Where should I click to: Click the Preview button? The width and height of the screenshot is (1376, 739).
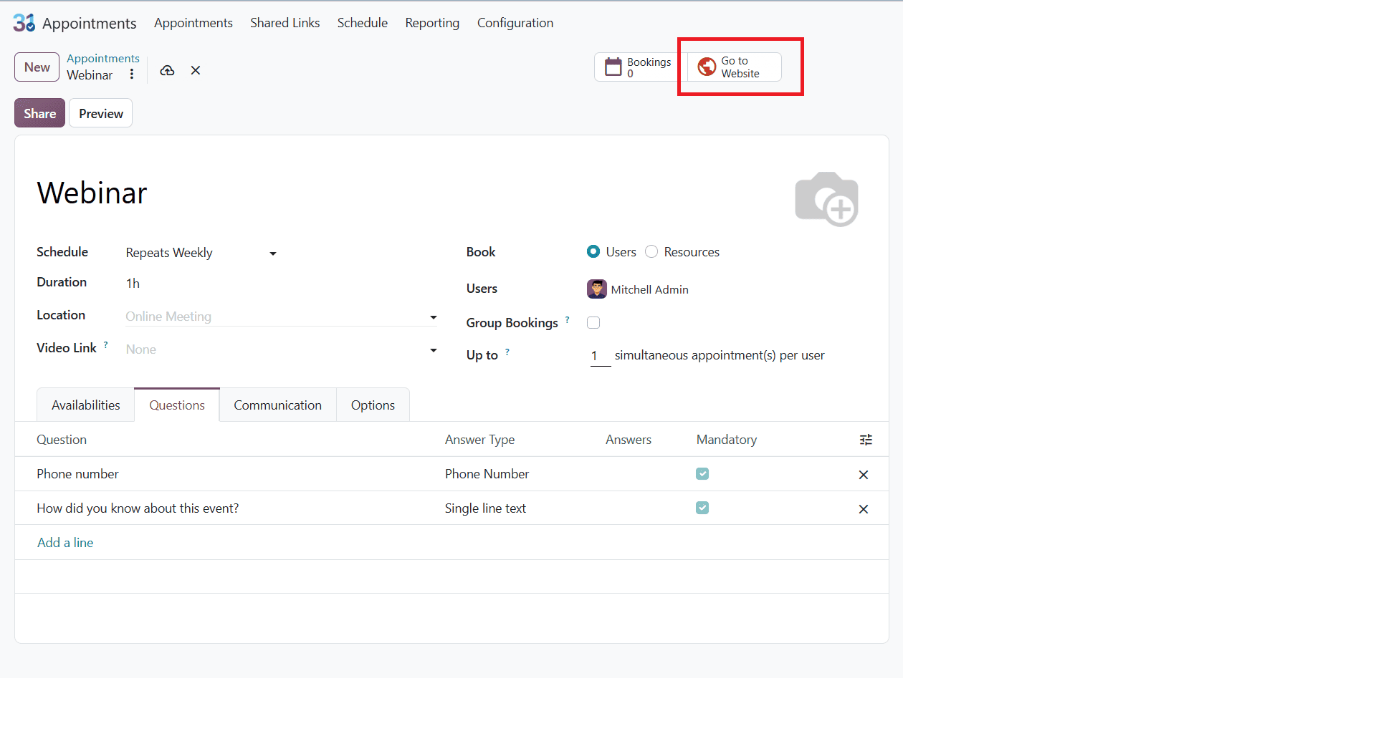(101, 113)
